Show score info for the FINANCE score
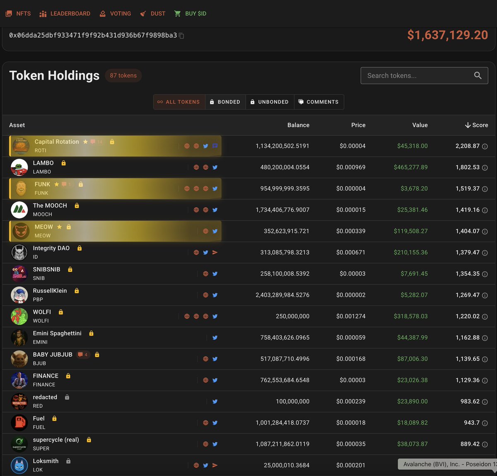 [x=485, y=380]
